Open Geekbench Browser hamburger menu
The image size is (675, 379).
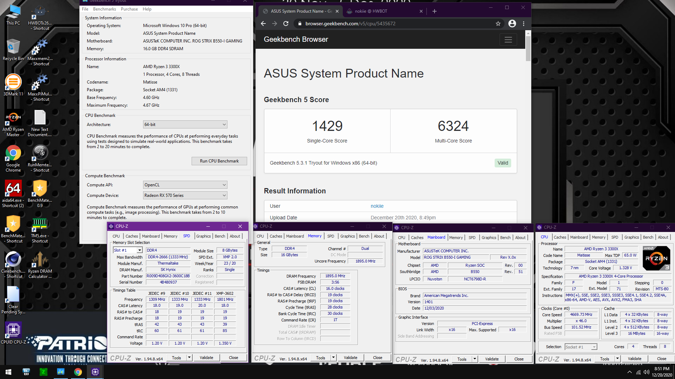coord(508,40)
